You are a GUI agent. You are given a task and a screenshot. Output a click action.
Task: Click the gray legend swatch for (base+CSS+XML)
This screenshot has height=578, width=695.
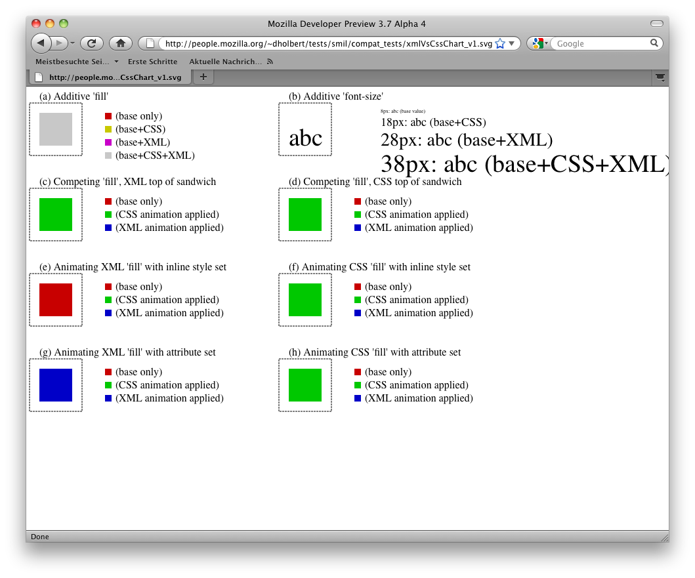point(108,155)
